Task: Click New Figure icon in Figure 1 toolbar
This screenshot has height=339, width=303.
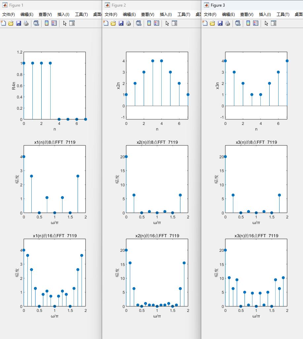Action: click(3, 23)
